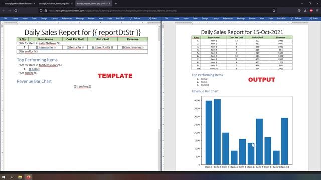View site security padlock information

click(x=46, y=11)
